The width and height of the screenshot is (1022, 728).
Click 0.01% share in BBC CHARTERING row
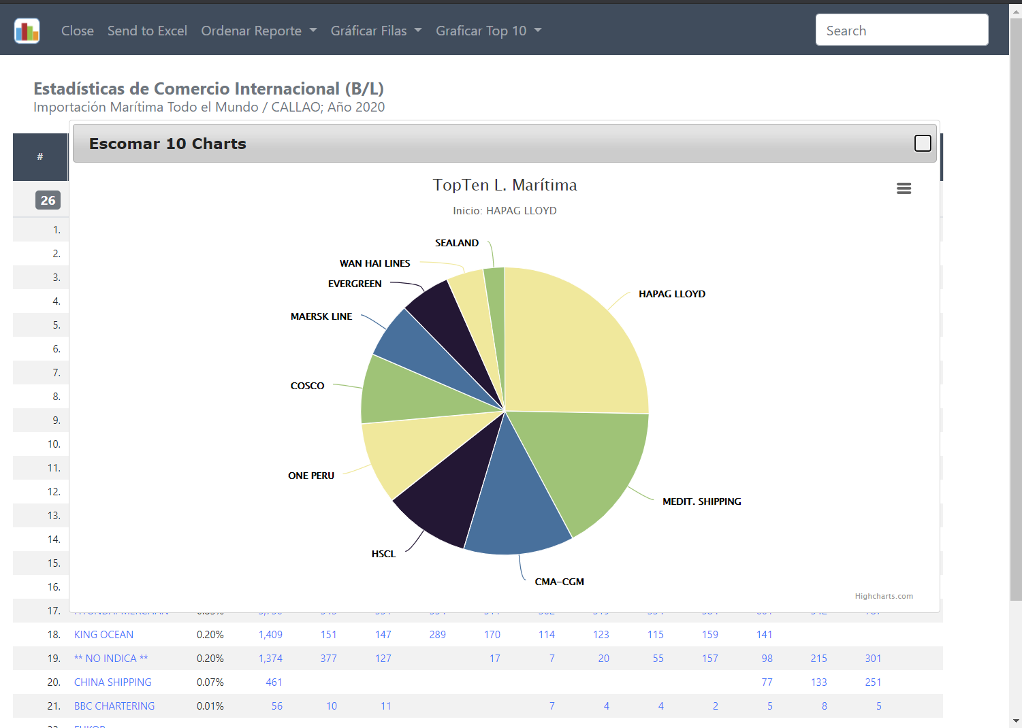[x=210, y=706]
